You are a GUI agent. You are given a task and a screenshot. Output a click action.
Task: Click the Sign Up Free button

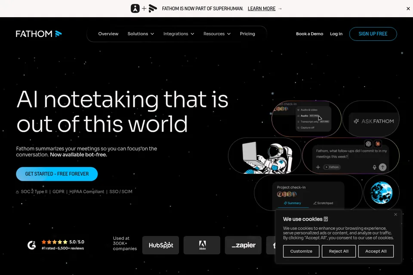point(373,34)
